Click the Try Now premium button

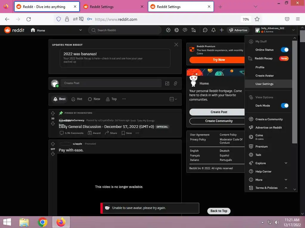tap(217, 60)
